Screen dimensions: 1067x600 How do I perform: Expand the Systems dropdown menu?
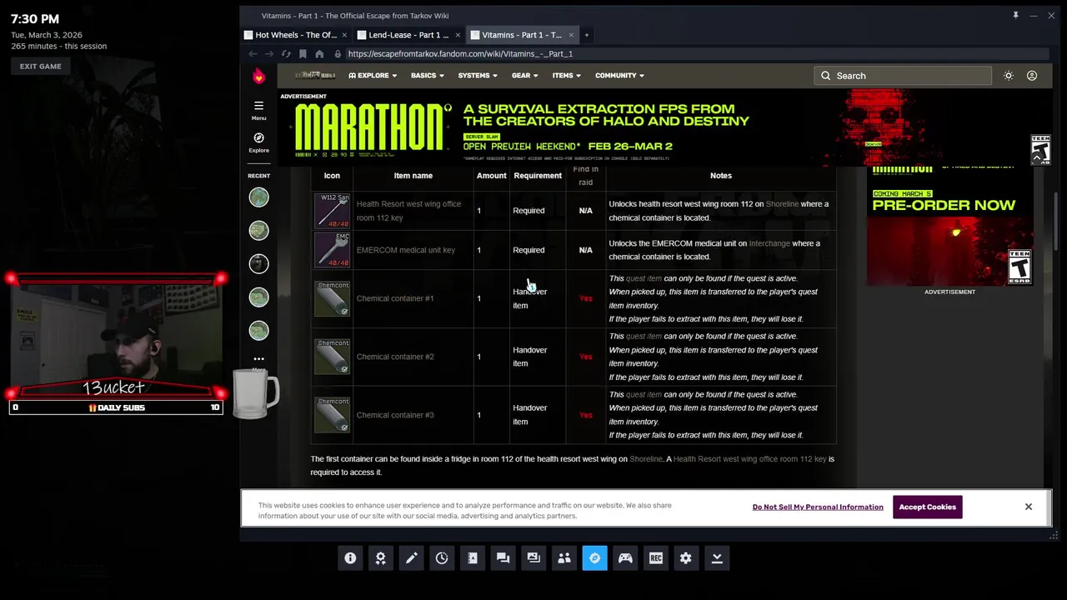tap(478, 76)
